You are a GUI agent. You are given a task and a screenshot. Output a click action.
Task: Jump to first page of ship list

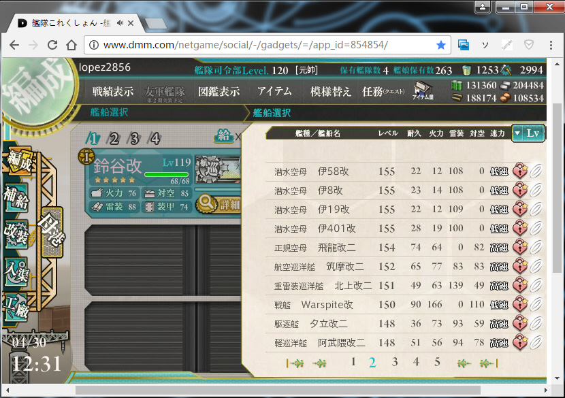295,363
